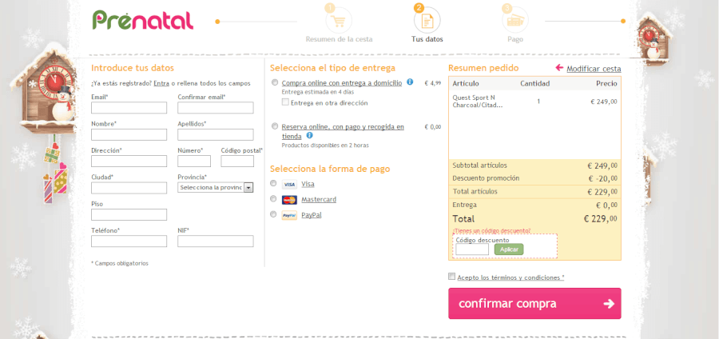Focus the Email input field

coord(129,108)
